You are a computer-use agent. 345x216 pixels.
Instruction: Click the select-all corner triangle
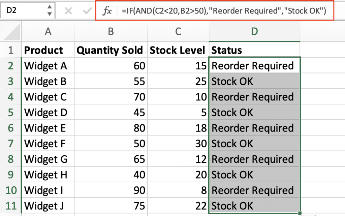click(12, 32)
